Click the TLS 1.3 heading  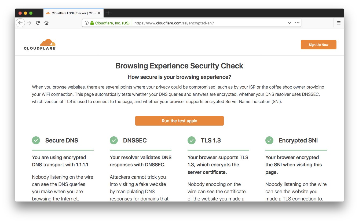[x=211, y=140]
